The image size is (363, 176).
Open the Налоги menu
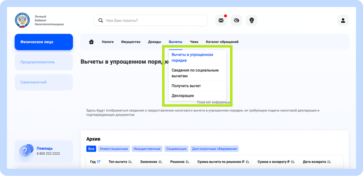tap(108, 42)
